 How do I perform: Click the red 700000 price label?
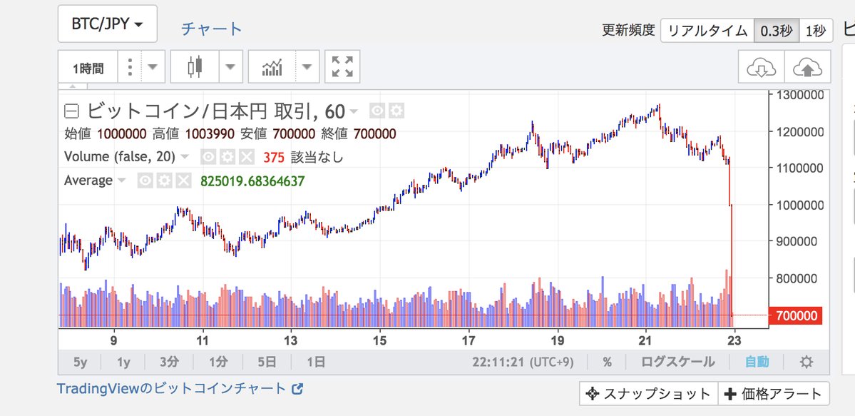pyautogui.click(x=794, y=315)
